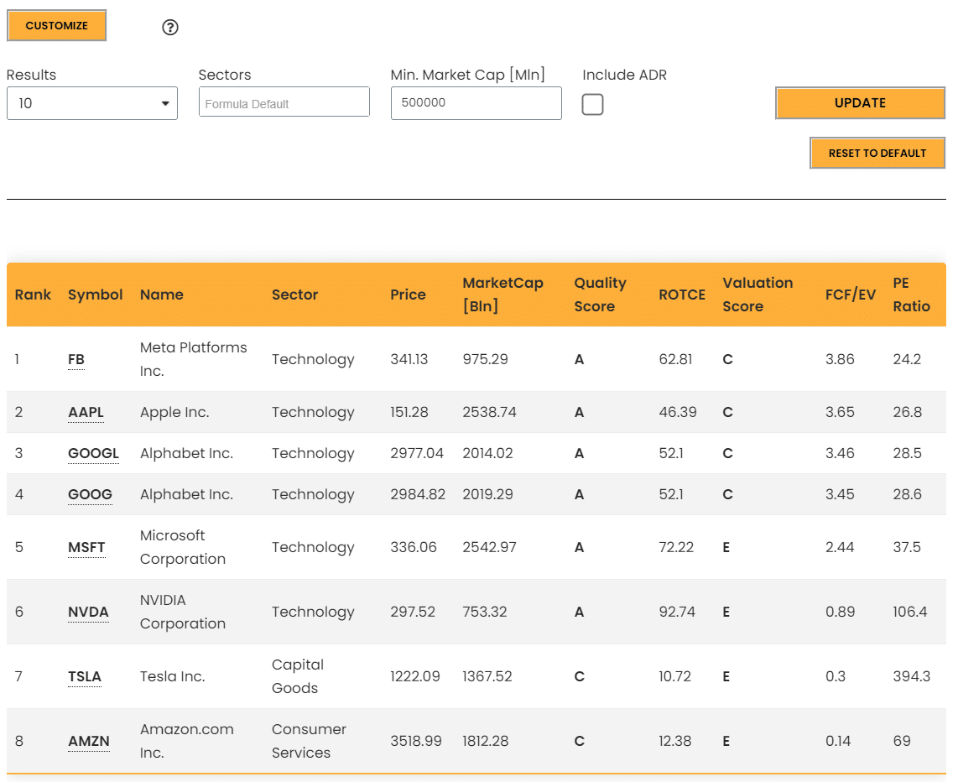Click the PE Ratio value 69
The width and height of the screenshot is (958, 782).
click(x=902, y=742)
